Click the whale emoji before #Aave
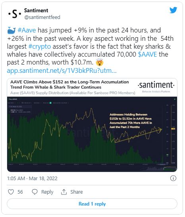The width and height of the screenshot is (185, 217). click(x=12, y=30)
